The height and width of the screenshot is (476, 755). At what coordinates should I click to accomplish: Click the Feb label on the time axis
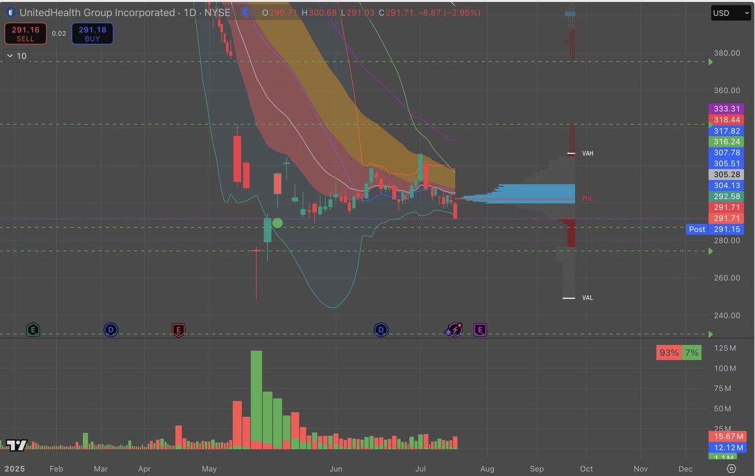tap(56, 468)
